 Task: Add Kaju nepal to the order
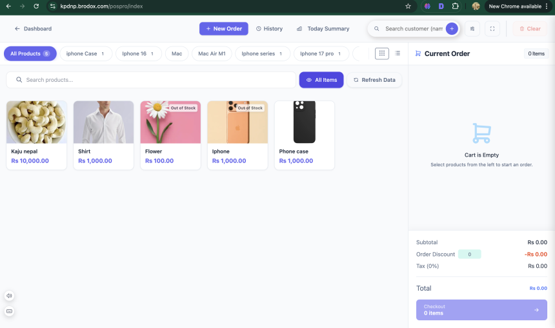click(36, 135)
